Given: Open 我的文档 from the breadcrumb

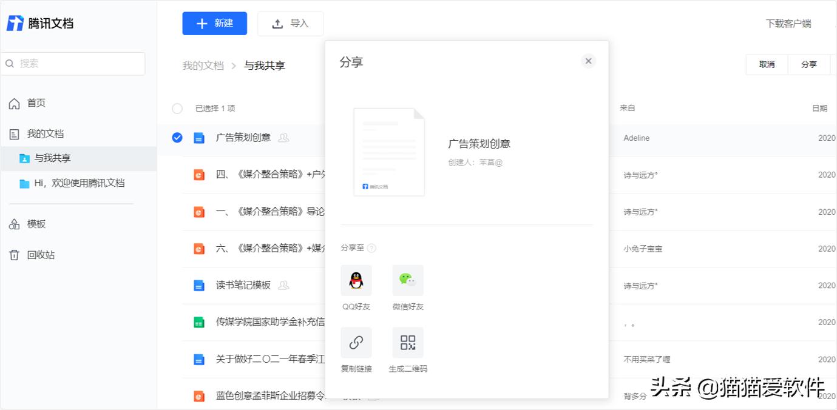Looking at the screenshot, I should pos(203,66).
